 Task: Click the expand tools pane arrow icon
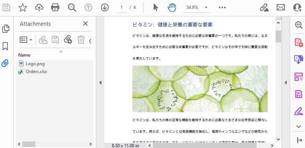pos(299,140)
